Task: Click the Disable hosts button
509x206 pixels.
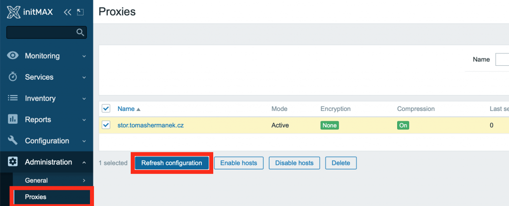Action: [294, 163]
